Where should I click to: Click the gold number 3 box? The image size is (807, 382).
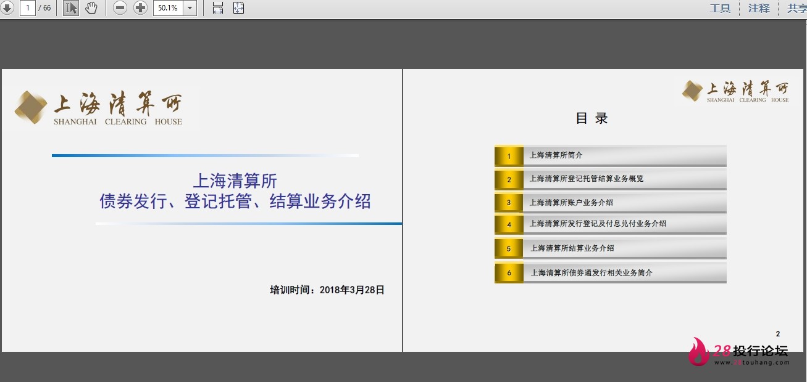(509, 202)
